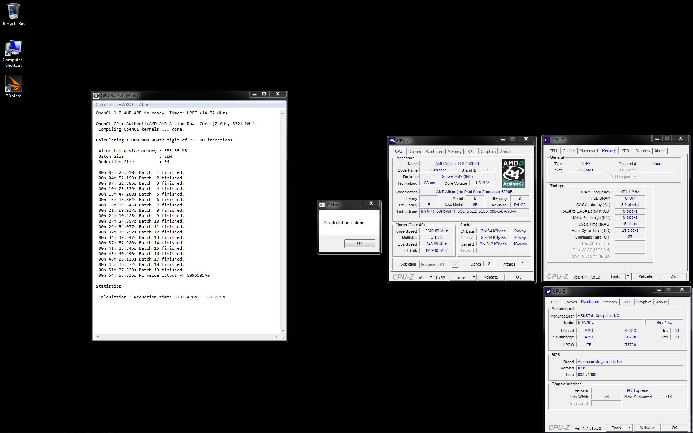
Task: Switch to Mainboard tab in CPU window
Action: [x=434, y=152]
